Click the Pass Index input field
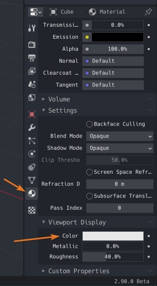157x286 pixels. [119, 208]
